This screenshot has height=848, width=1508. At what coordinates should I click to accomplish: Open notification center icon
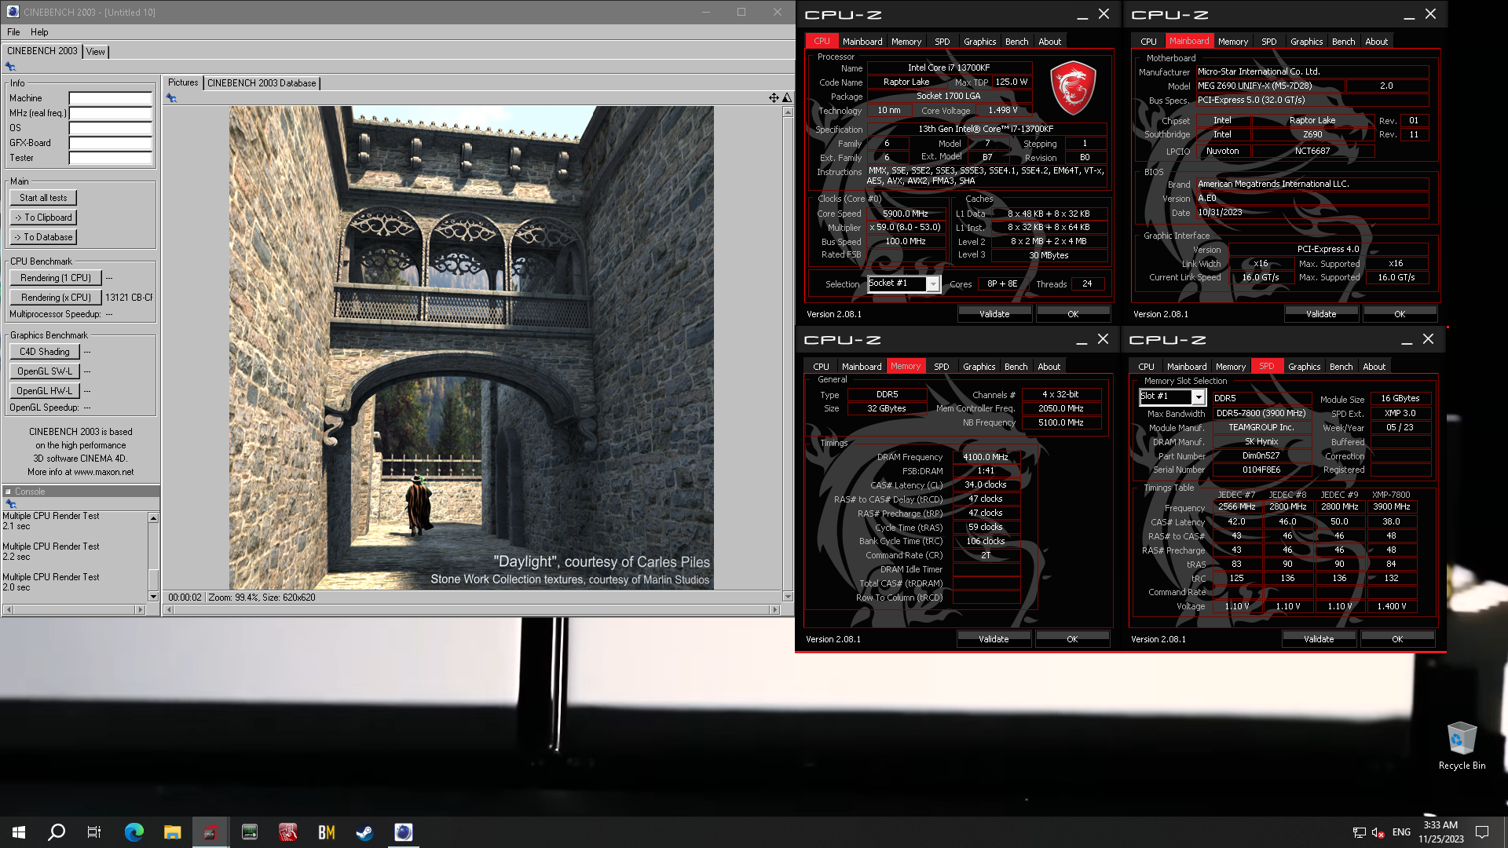(x=1482, y=832)
